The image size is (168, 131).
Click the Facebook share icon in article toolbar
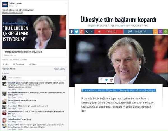(72, 32)
